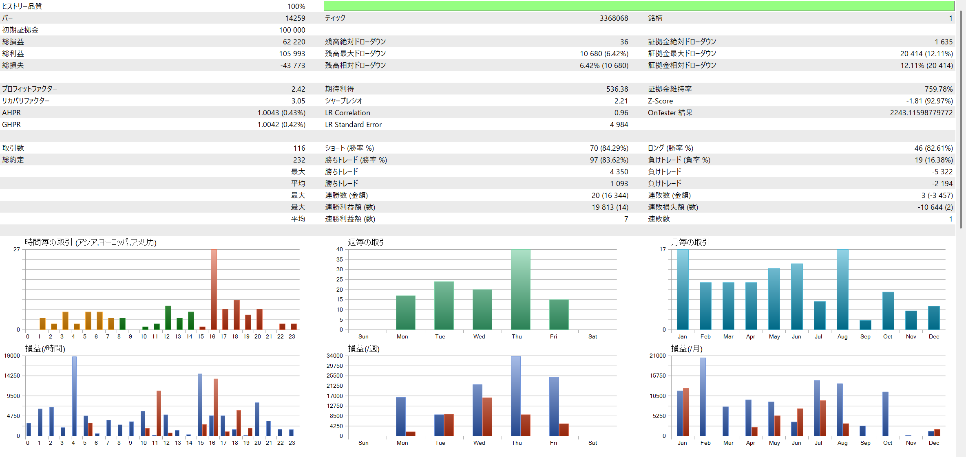Click the Sharpe ratio value 2.21
This screenshot has height=457, width=966.
[x=621, y=101]
